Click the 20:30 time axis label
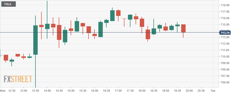The image size is (237, 94). tap(201, 91)
